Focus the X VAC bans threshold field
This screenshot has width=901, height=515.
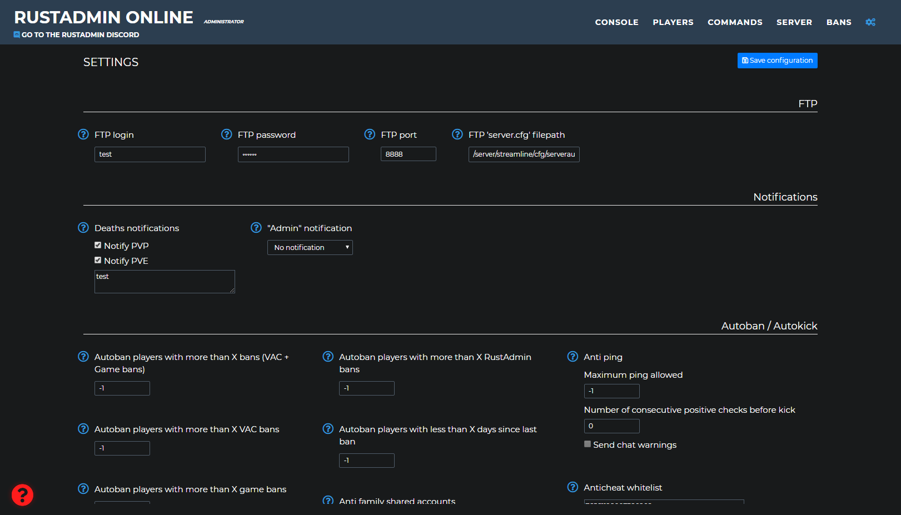[122, 448]
